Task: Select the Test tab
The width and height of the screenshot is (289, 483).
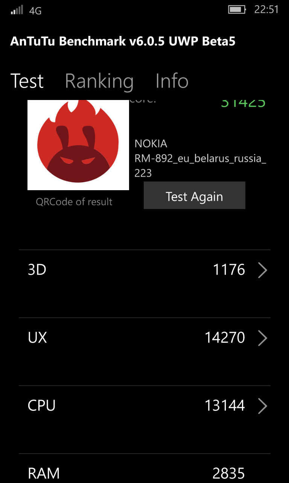Action: tap(27, 81)
